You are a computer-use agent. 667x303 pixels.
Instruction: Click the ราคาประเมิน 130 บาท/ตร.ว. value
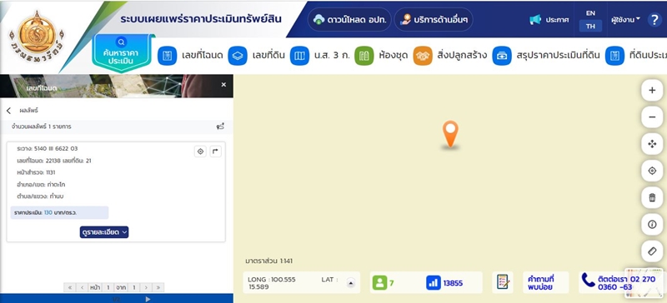(x=59, y=212)
